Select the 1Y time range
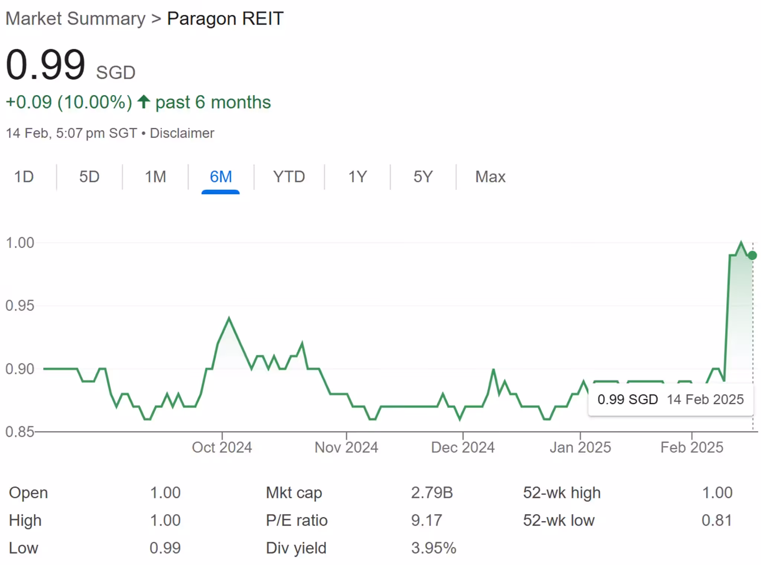The image size is (761, 565). pos(357,177)
